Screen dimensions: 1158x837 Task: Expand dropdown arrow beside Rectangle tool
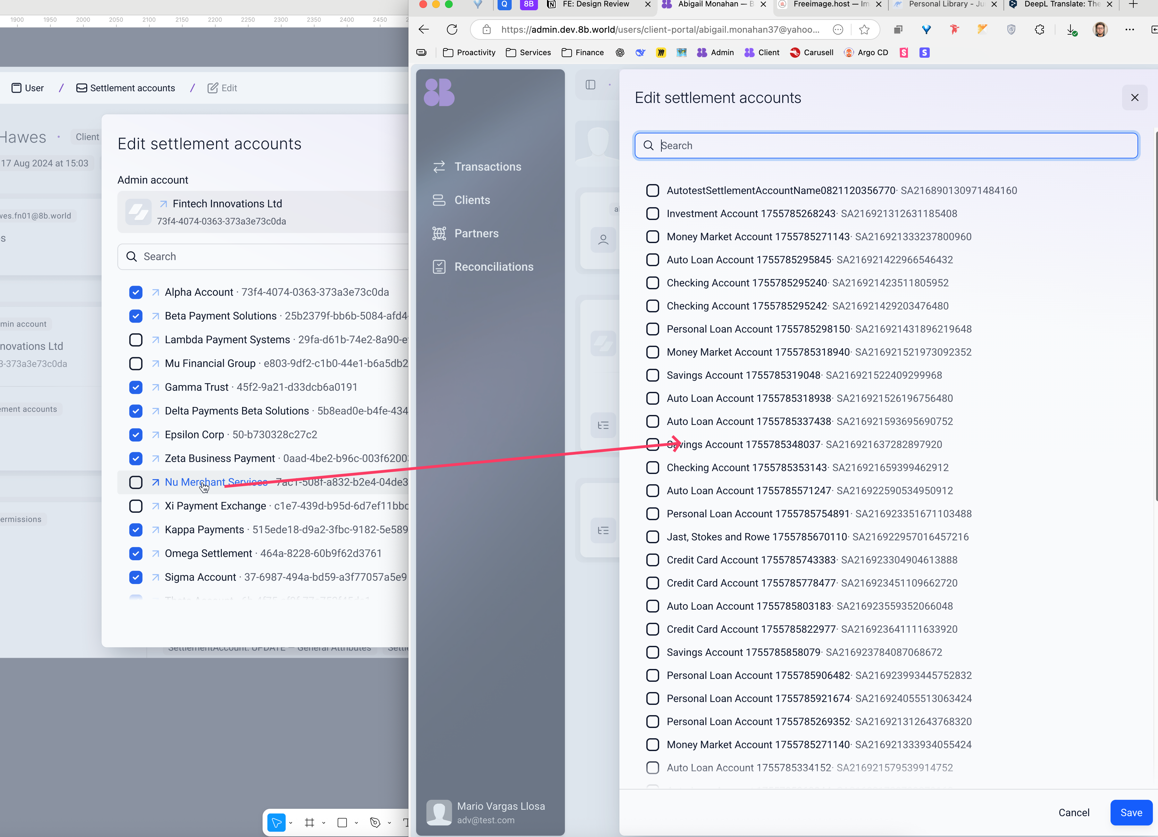pos(357,823)
